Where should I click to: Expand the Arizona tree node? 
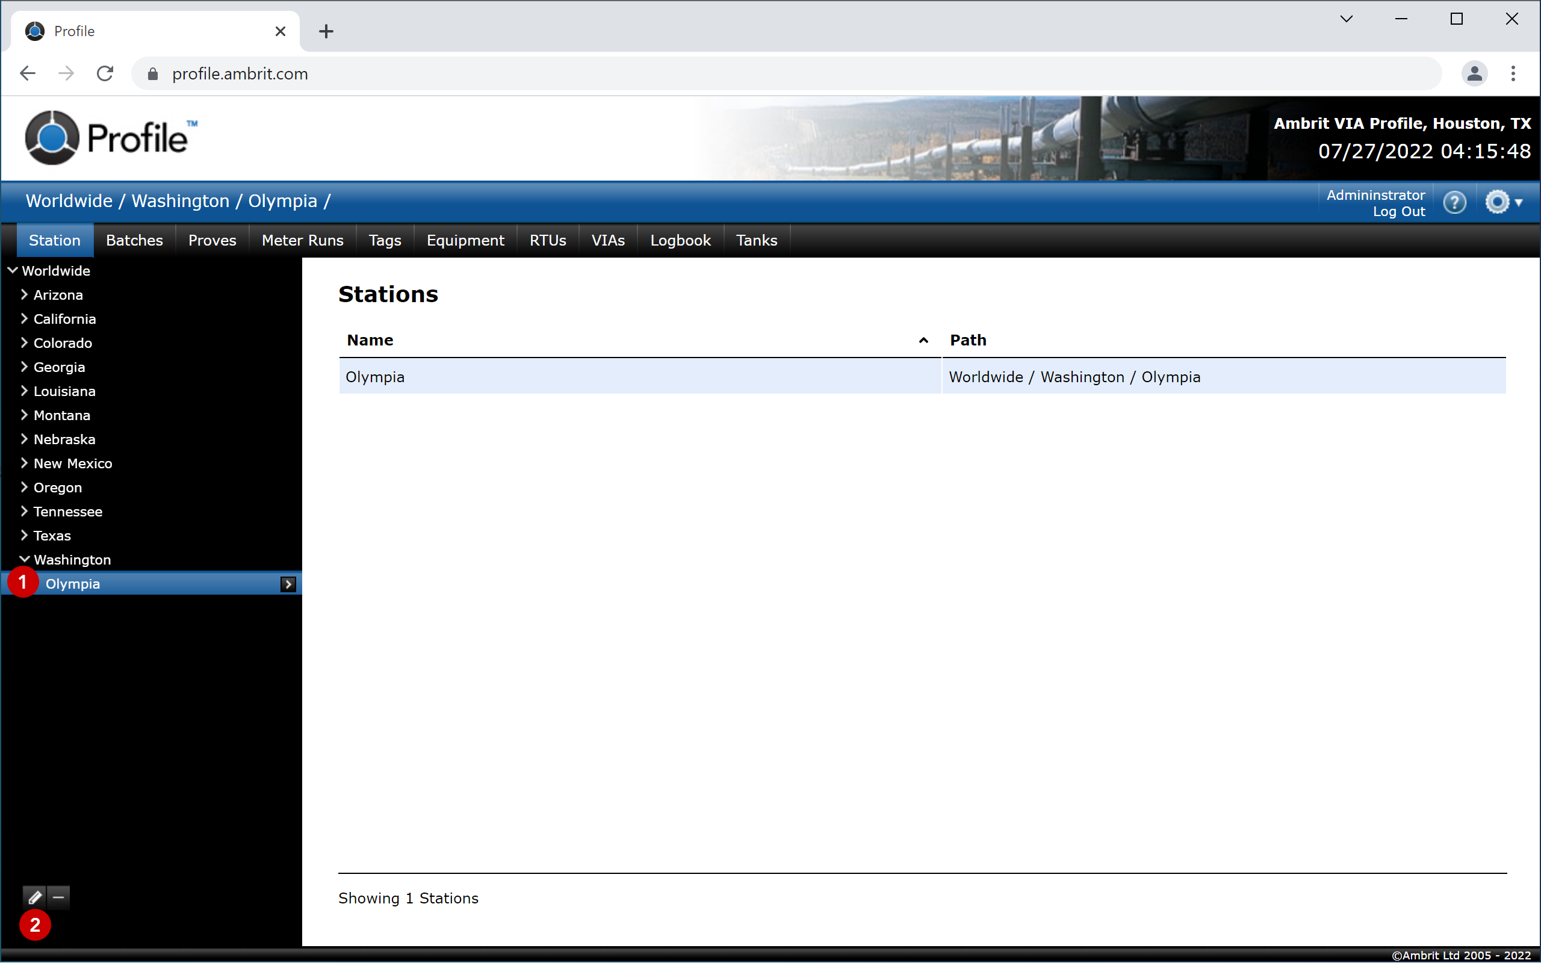(x=24, y=294)
